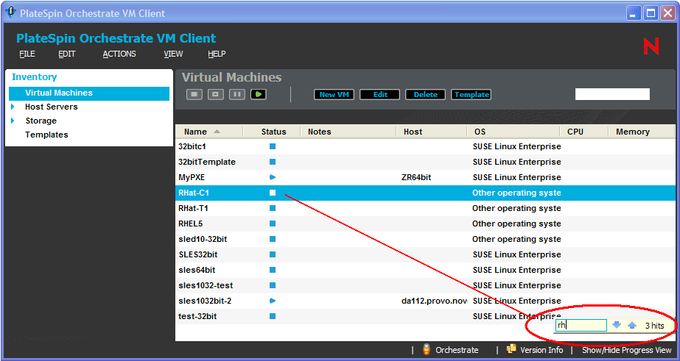Click the Pause VM button
This screenshot has height=361, width=680.
pos(236,94)
